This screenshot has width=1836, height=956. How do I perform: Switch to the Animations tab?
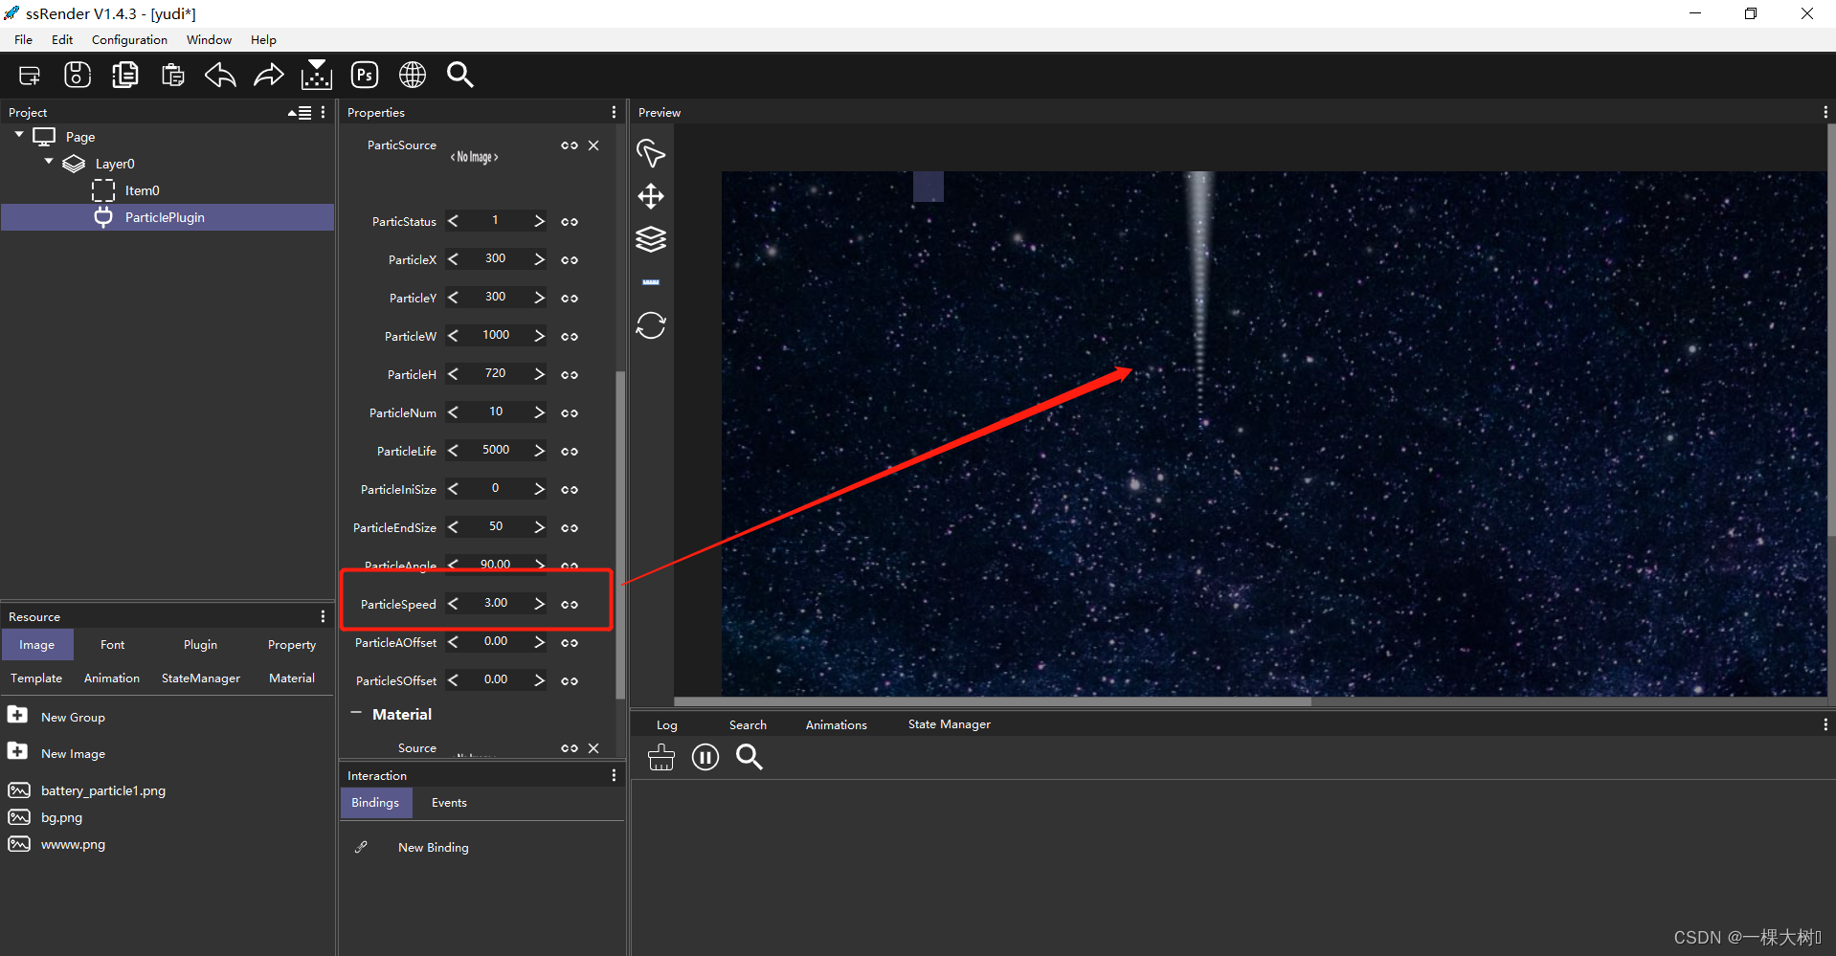pyautogui.click(x=835, y=724)
